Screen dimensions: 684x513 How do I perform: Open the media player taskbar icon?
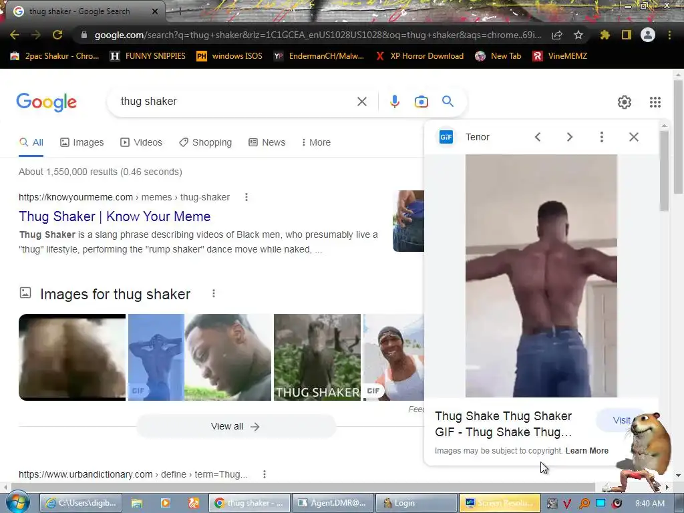[166, 503]
